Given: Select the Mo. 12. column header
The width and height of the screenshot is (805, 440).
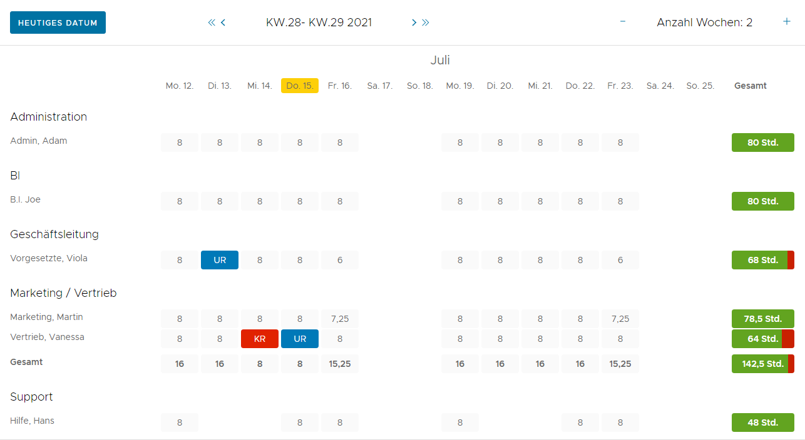Looking at the screenshot, I should pyautogui.click(x=180, y=86).
